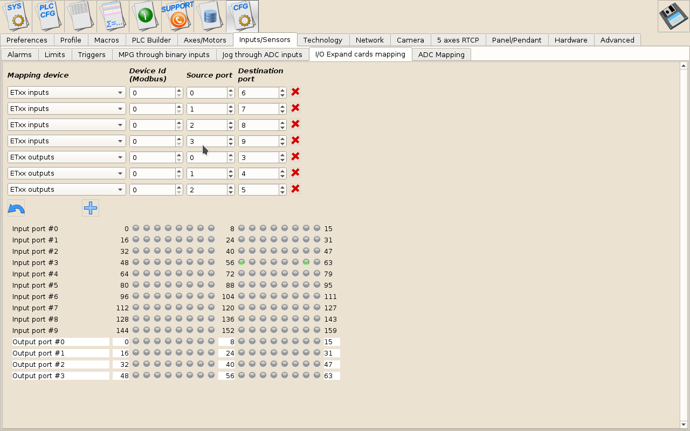Open the Hardware tab
Viewport: 690px width, 431px height.
point(571,40)
